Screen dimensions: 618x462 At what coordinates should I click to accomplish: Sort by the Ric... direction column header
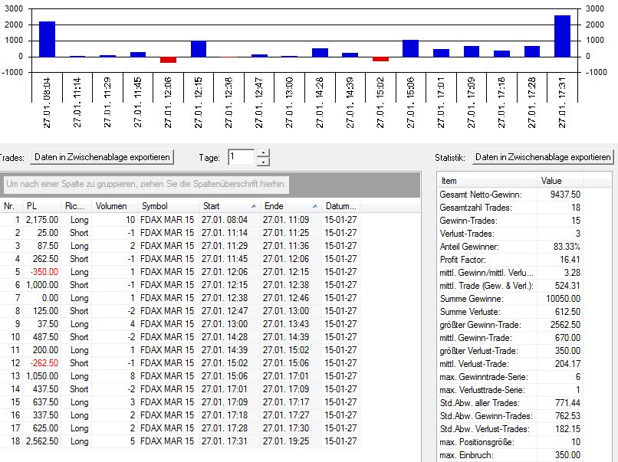point(77,206)
